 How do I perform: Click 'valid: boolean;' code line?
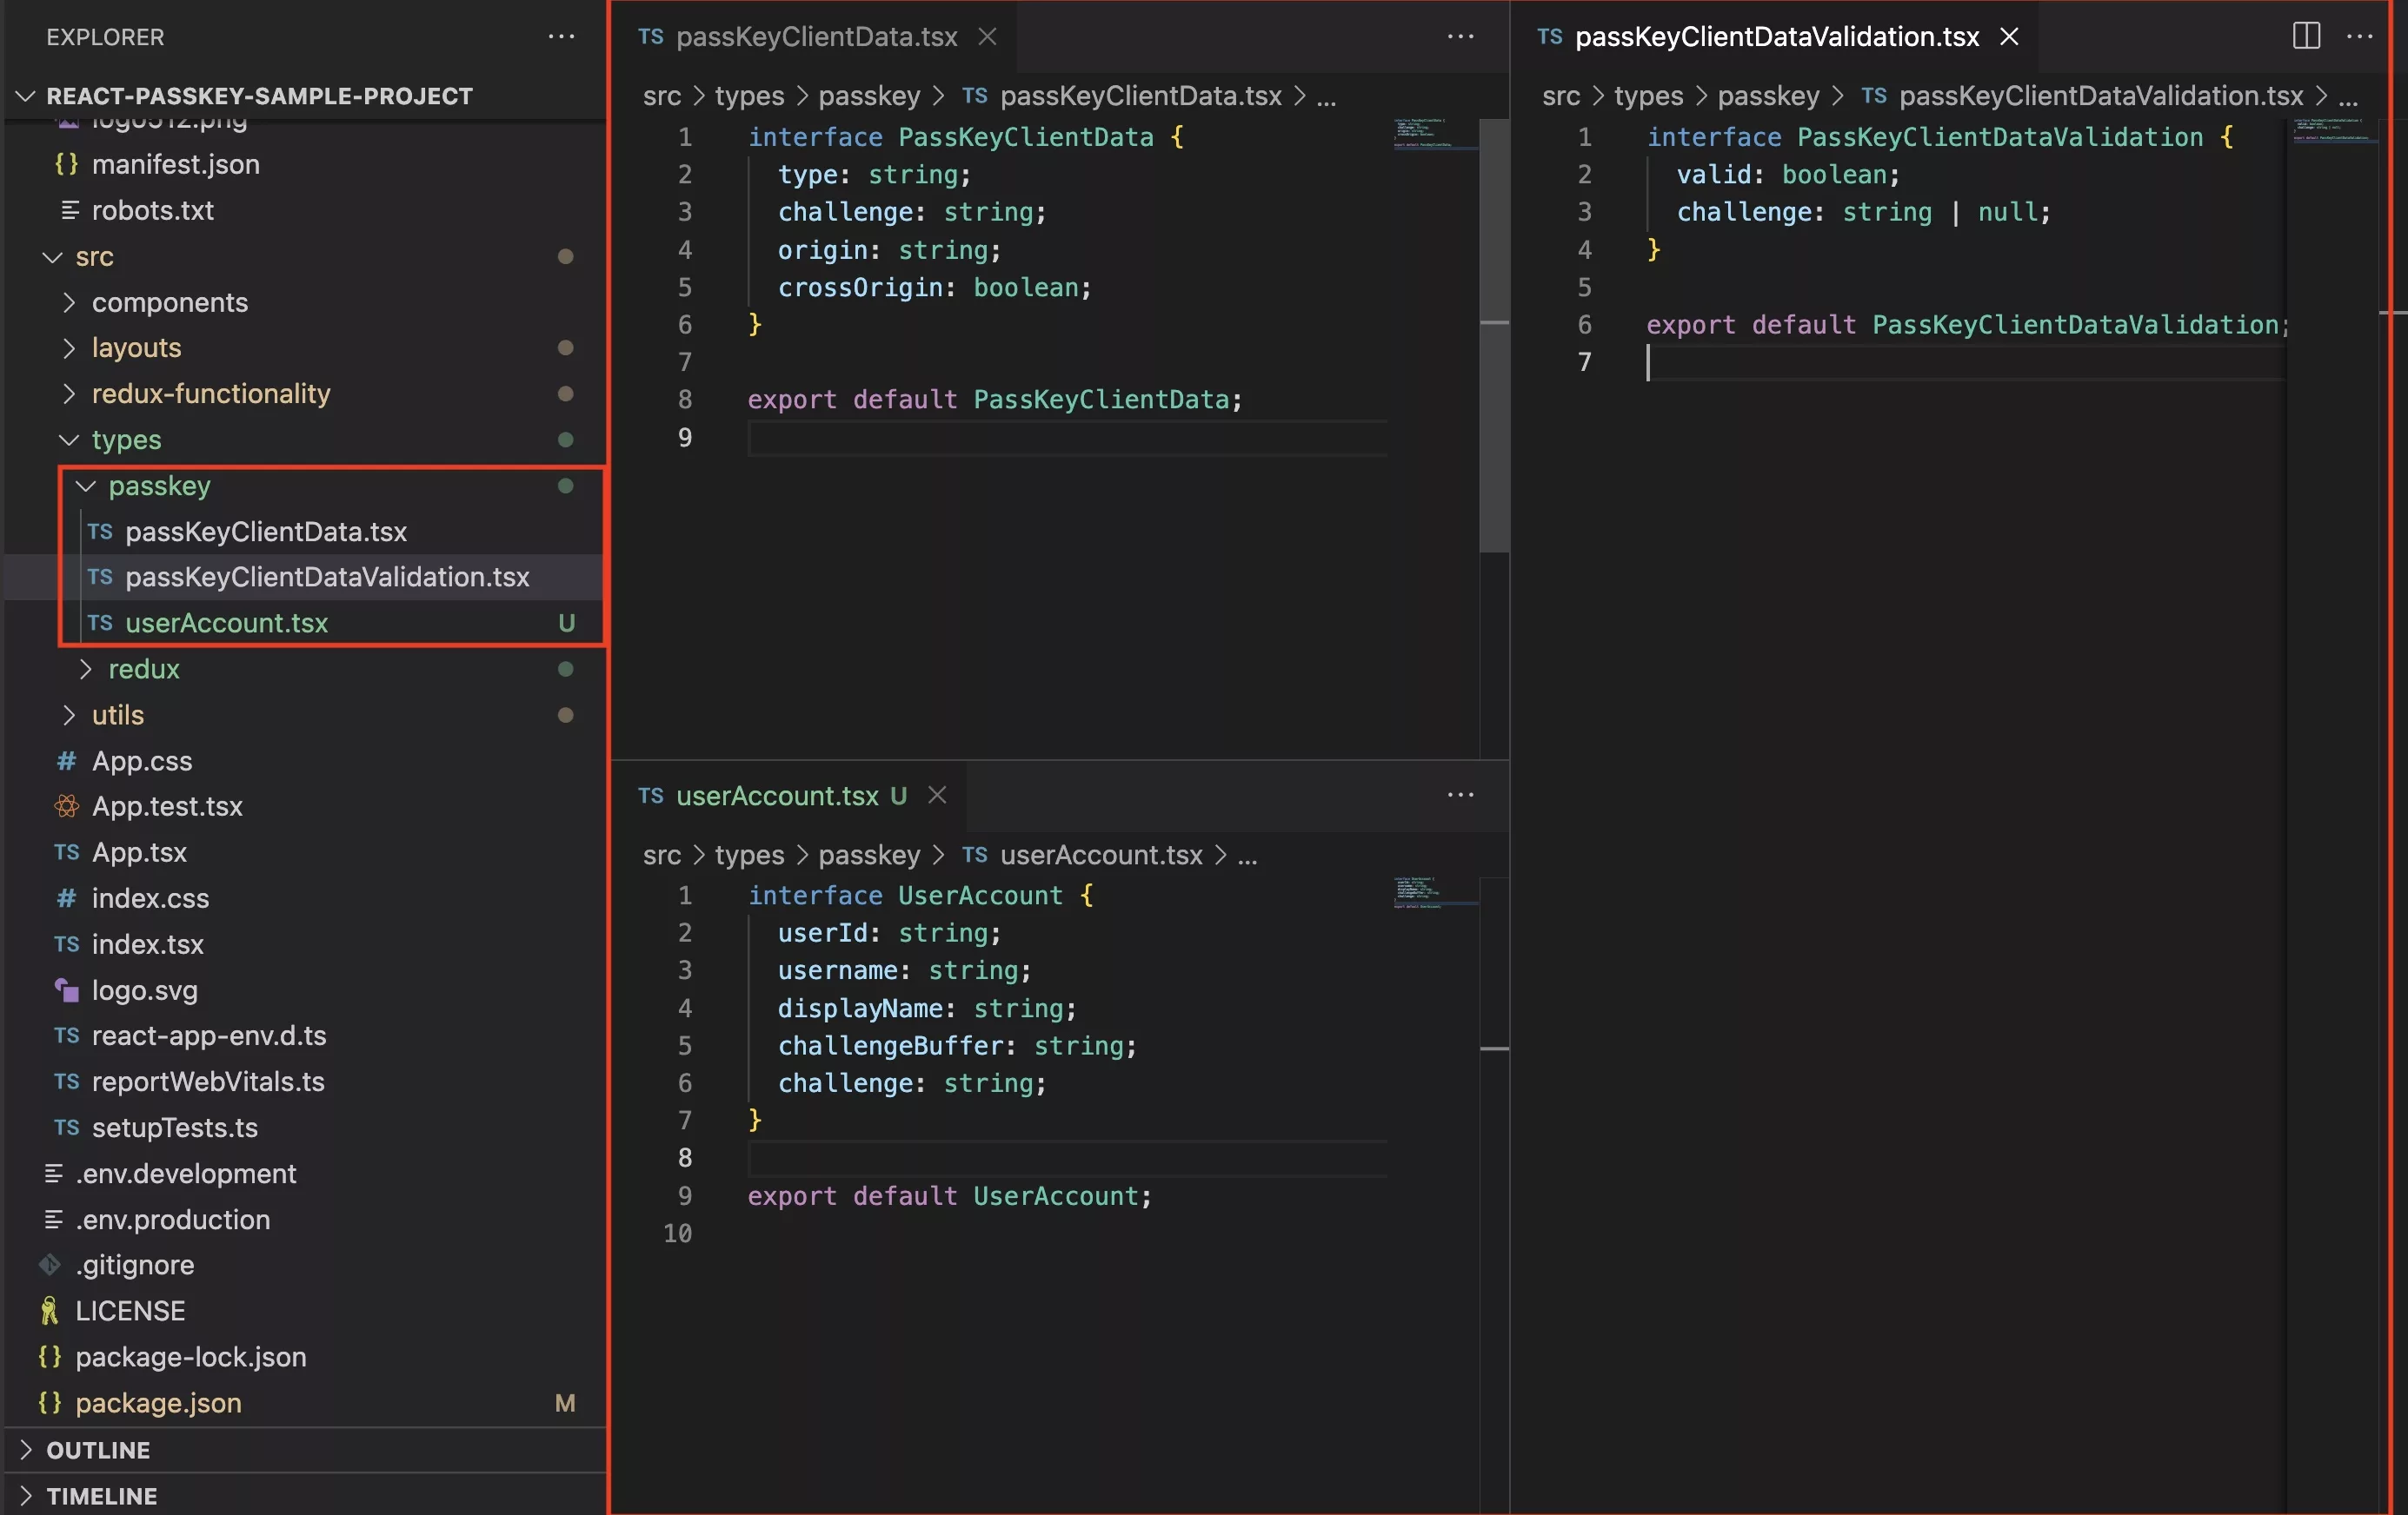click(x=1787, y=175)
